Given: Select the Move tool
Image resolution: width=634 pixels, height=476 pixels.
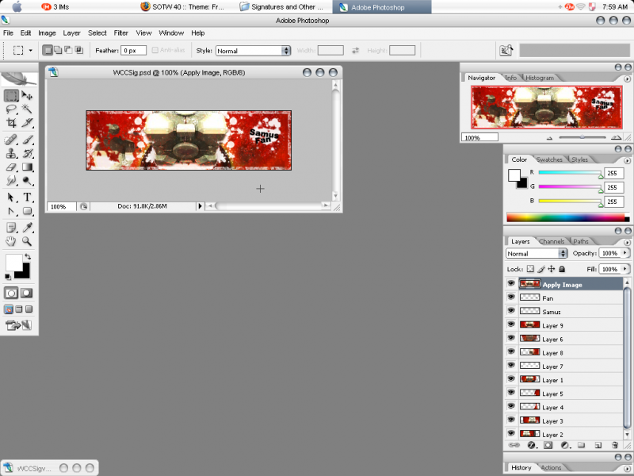Looking at the screenshot, I should tap(27, 95).
